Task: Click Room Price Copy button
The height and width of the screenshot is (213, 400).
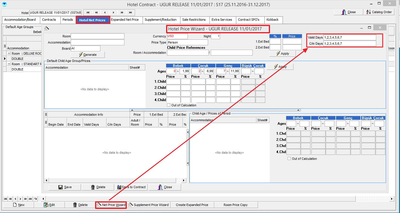Action: [x=235, y=205]
